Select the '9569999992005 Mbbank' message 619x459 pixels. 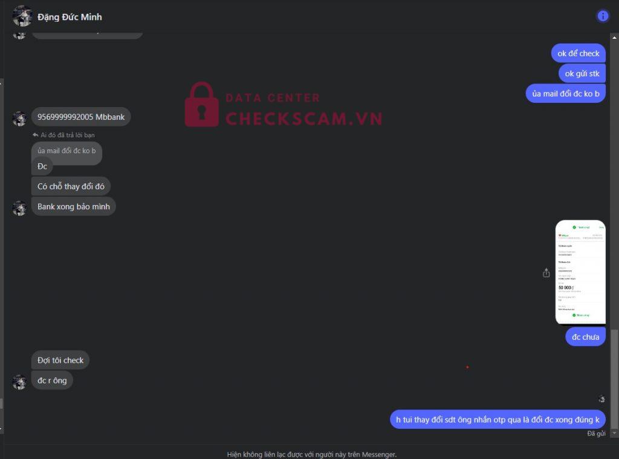(81, 117)
